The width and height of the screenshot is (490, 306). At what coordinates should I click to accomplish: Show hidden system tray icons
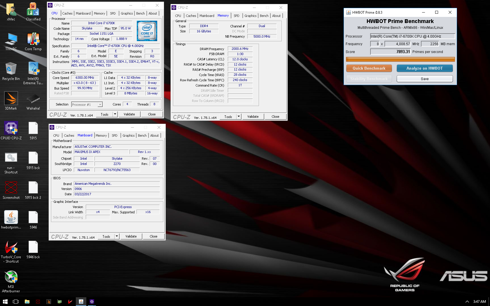pos(467,302)
